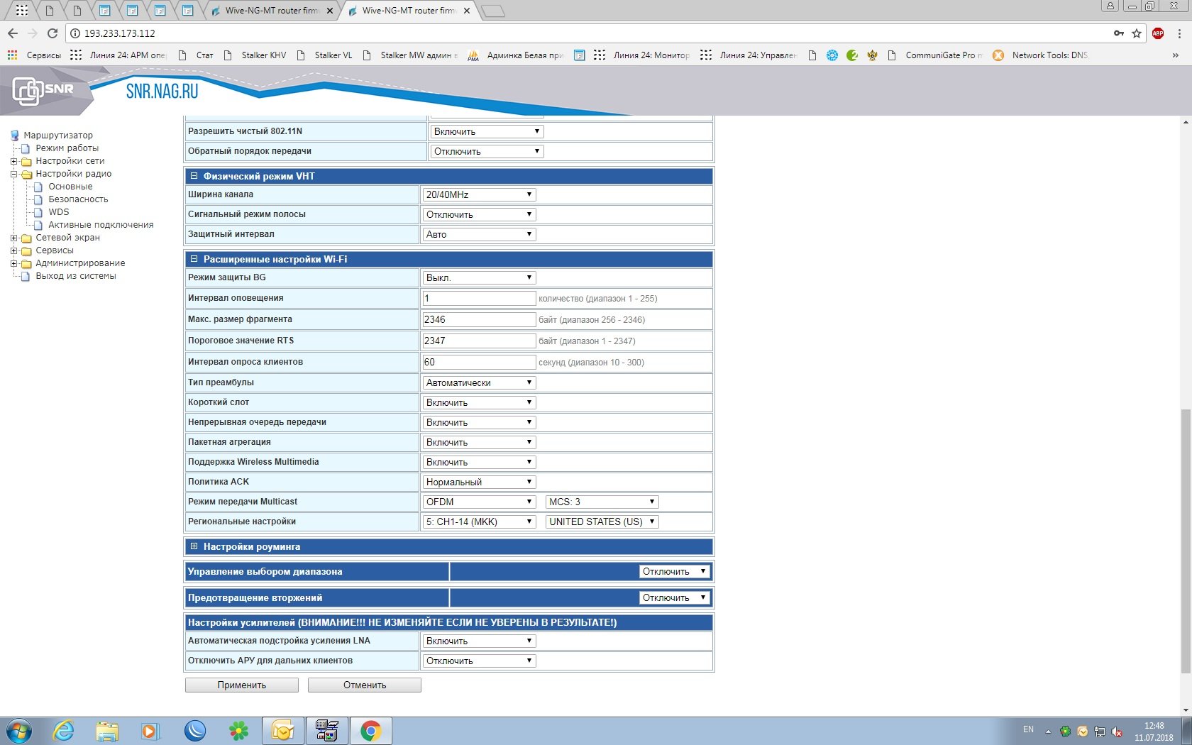Expand the Настройки роуминга section
This screenshot has width=1192, height=745.
coord(194,546)
